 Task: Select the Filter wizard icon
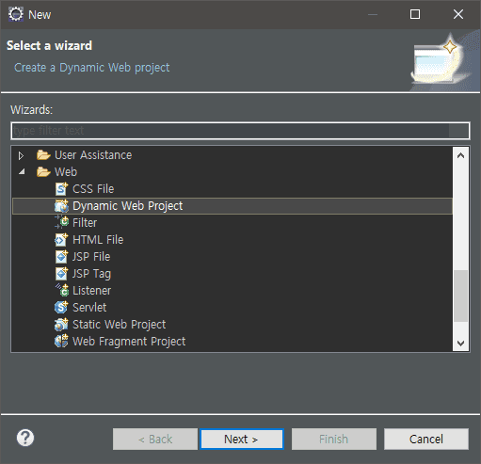coord(61,222)
